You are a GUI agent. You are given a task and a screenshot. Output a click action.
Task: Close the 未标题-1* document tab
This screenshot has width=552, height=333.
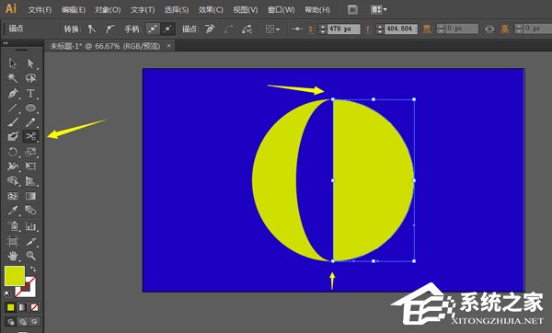pyautogui.click(x=169, y=45)
